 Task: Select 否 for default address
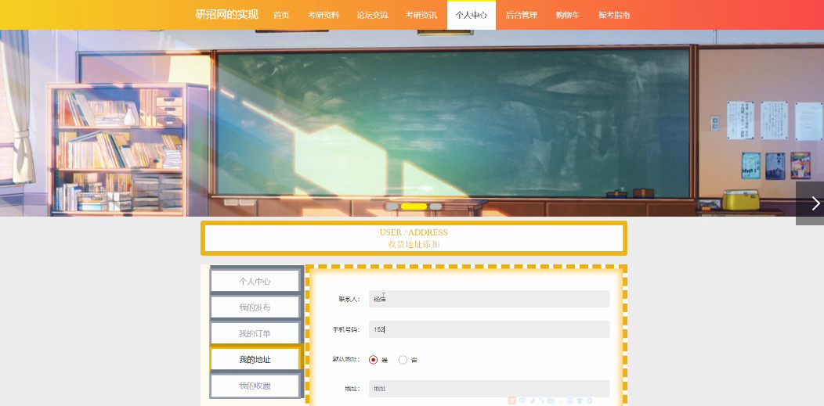pos(403,360)
